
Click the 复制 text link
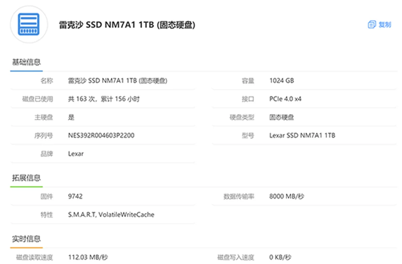point(385,25)
